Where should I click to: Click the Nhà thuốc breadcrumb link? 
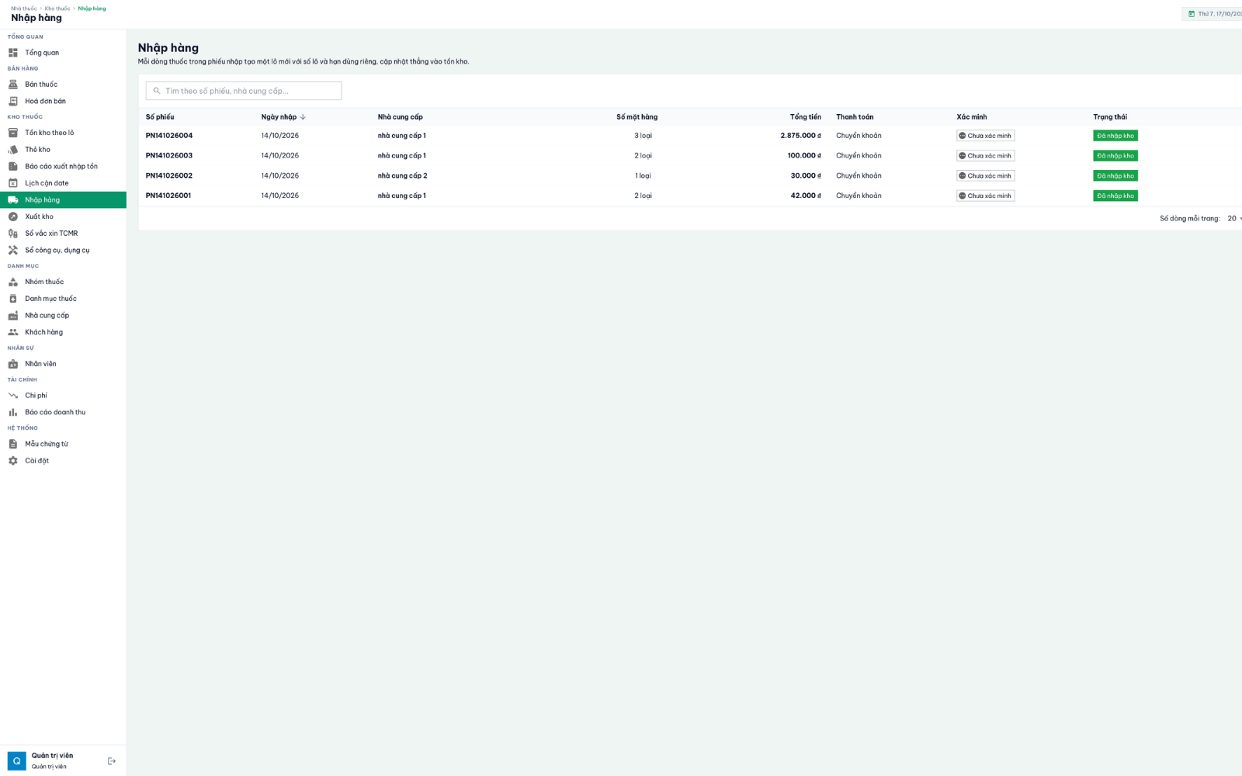pos(24,9)
